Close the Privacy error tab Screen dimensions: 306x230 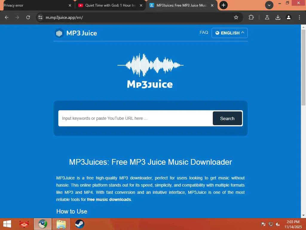70,5
